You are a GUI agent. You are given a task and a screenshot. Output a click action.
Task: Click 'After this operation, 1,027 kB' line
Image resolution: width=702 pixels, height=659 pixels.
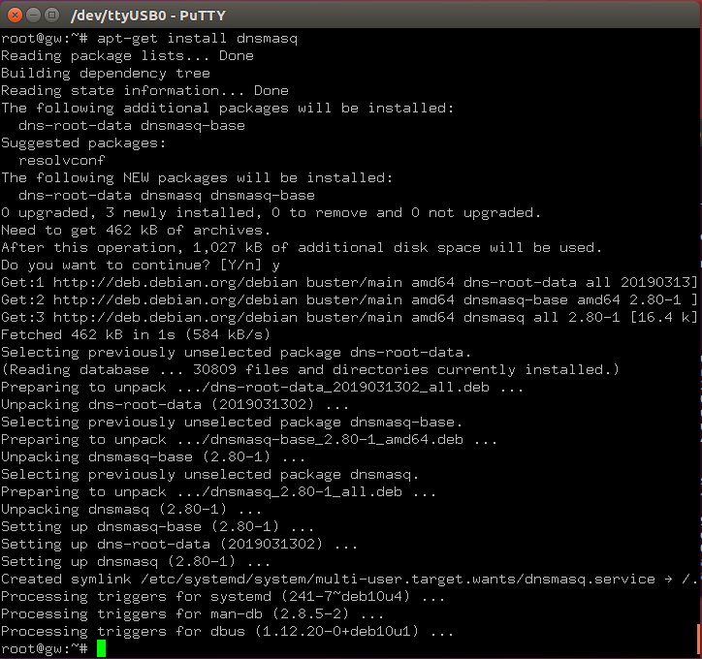[x=302, y=248]
